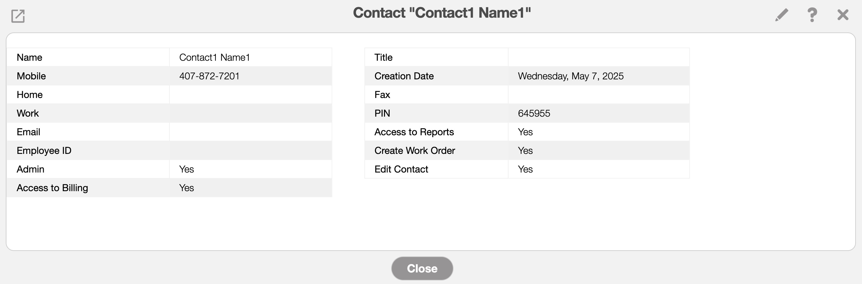The width and height of the screenshot is (862, 284).
Task: Open help question mark icon
Action: [x=812, y=15]
